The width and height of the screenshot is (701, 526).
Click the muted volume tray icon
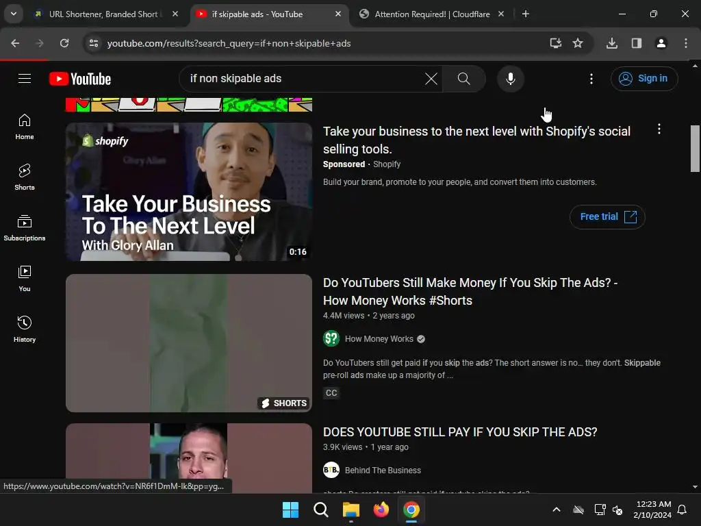tap(617, 510)
